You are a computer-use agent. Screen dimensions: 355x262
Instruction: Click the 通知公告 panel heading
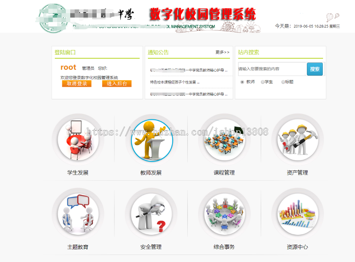click(158, 52)
